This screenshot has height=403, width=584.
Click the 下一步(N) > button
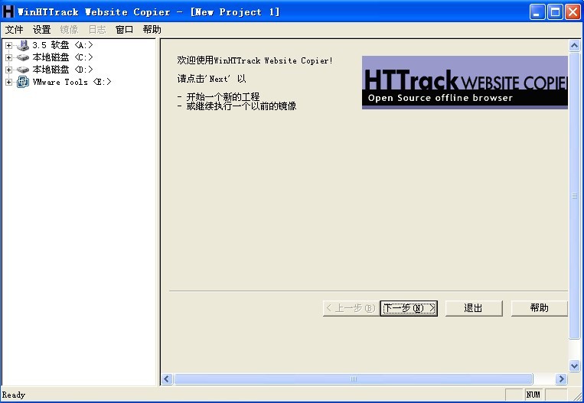[409, 308]
